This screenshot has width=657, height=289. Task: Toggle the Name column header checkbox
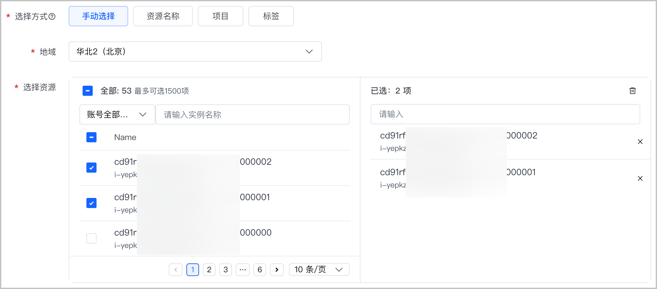(91, 137)
